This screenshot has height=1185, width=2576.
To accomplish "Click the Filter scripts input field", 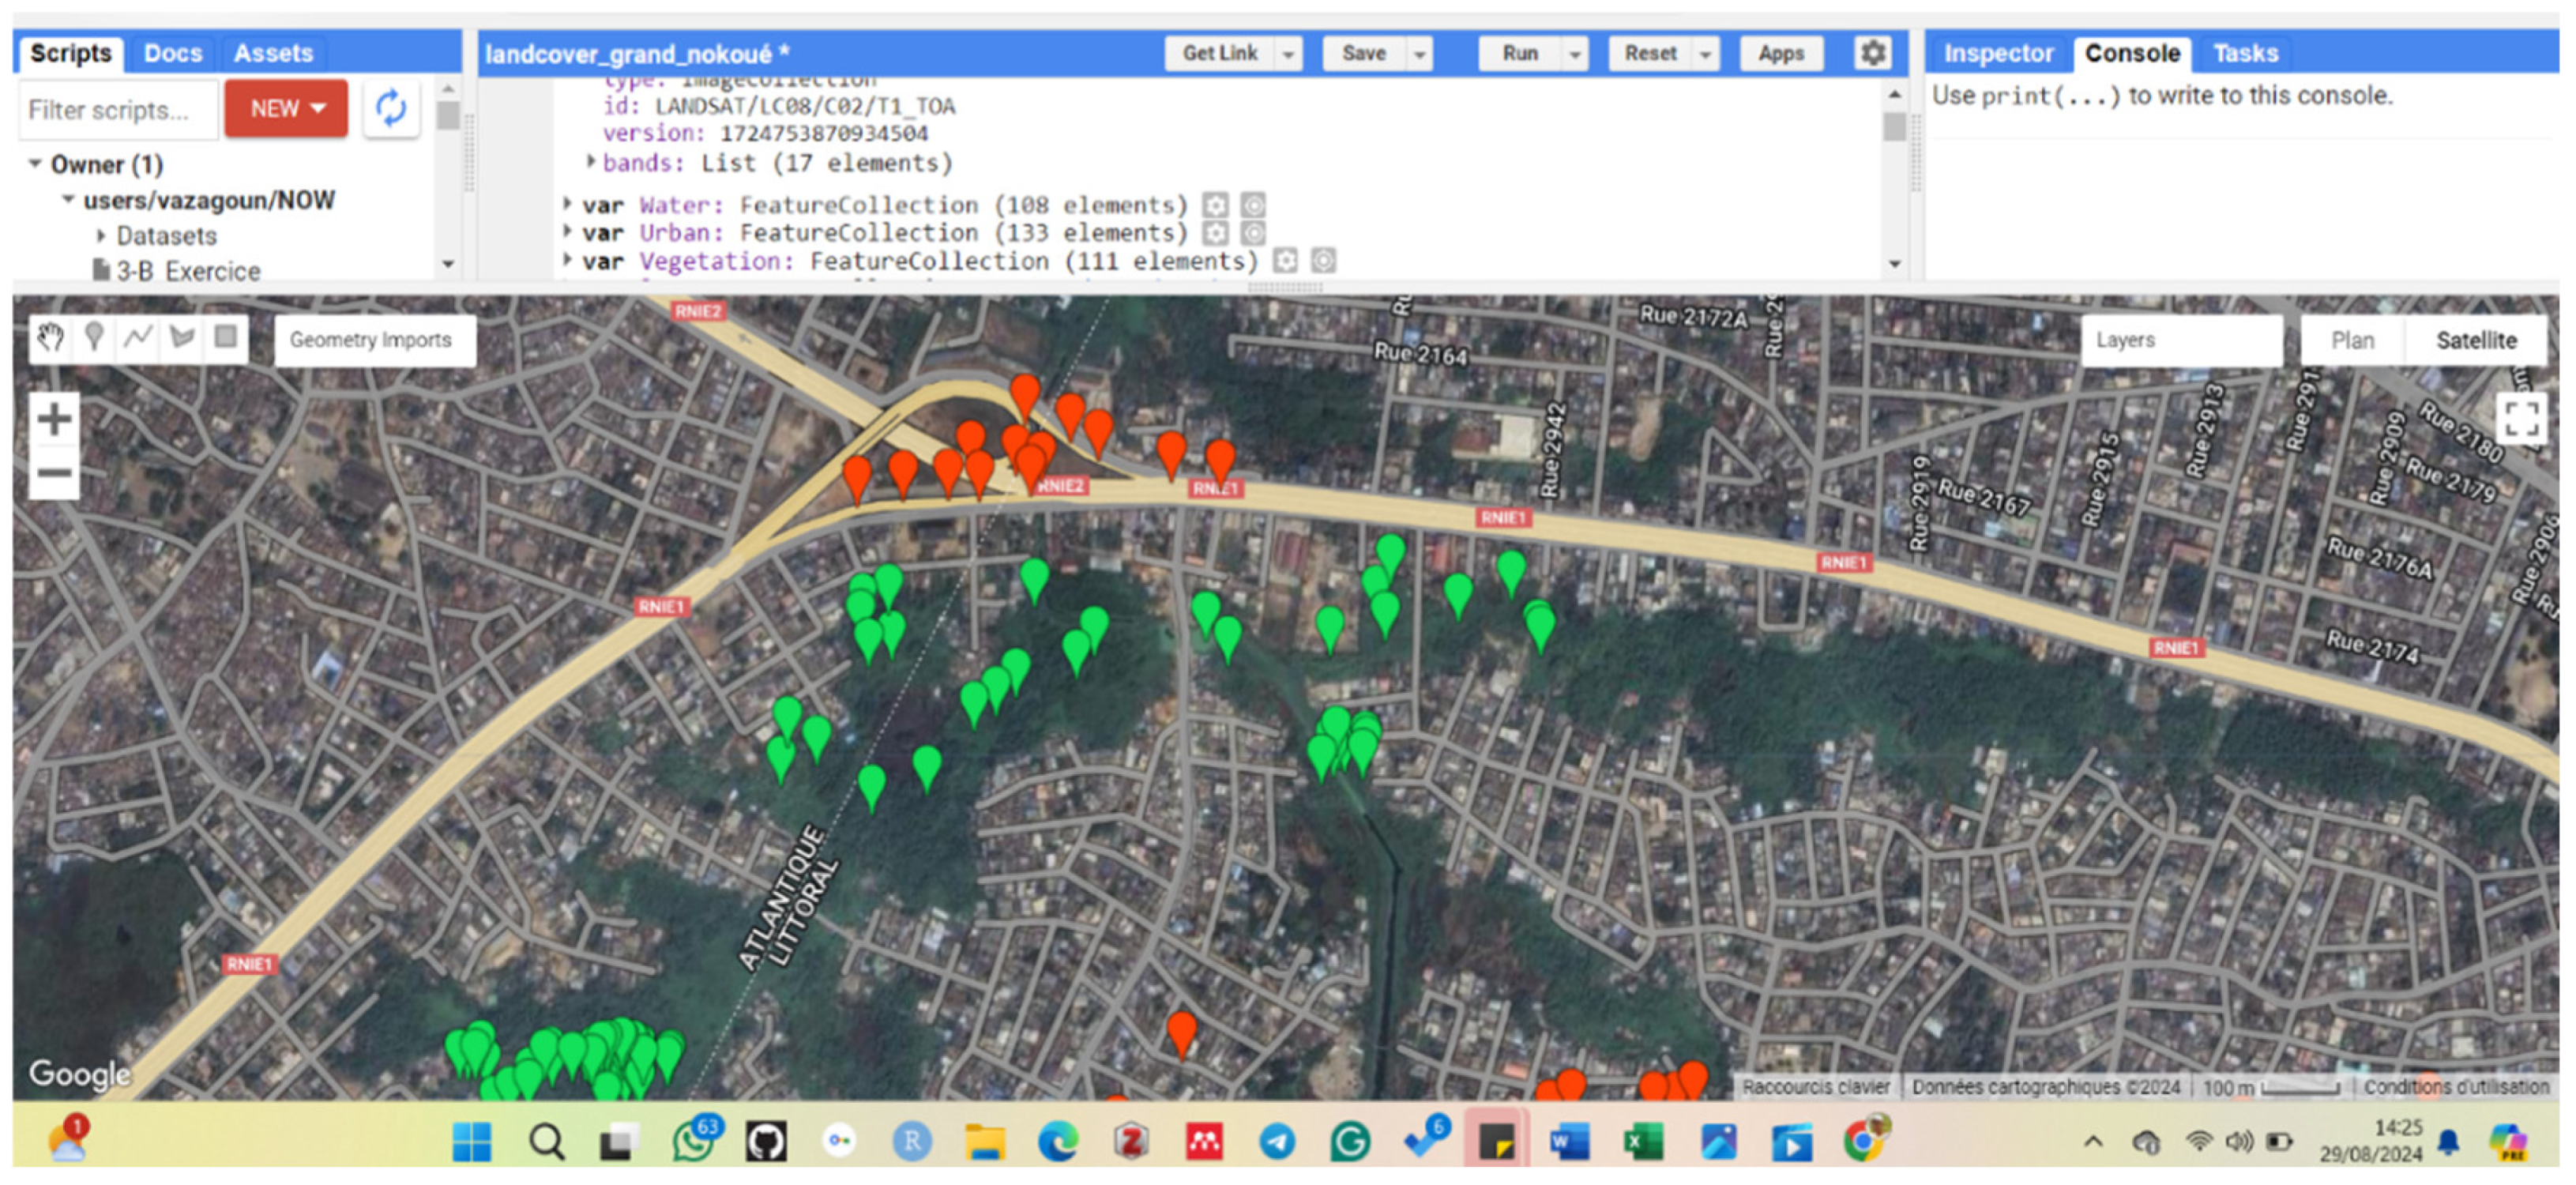I will 118,109.
